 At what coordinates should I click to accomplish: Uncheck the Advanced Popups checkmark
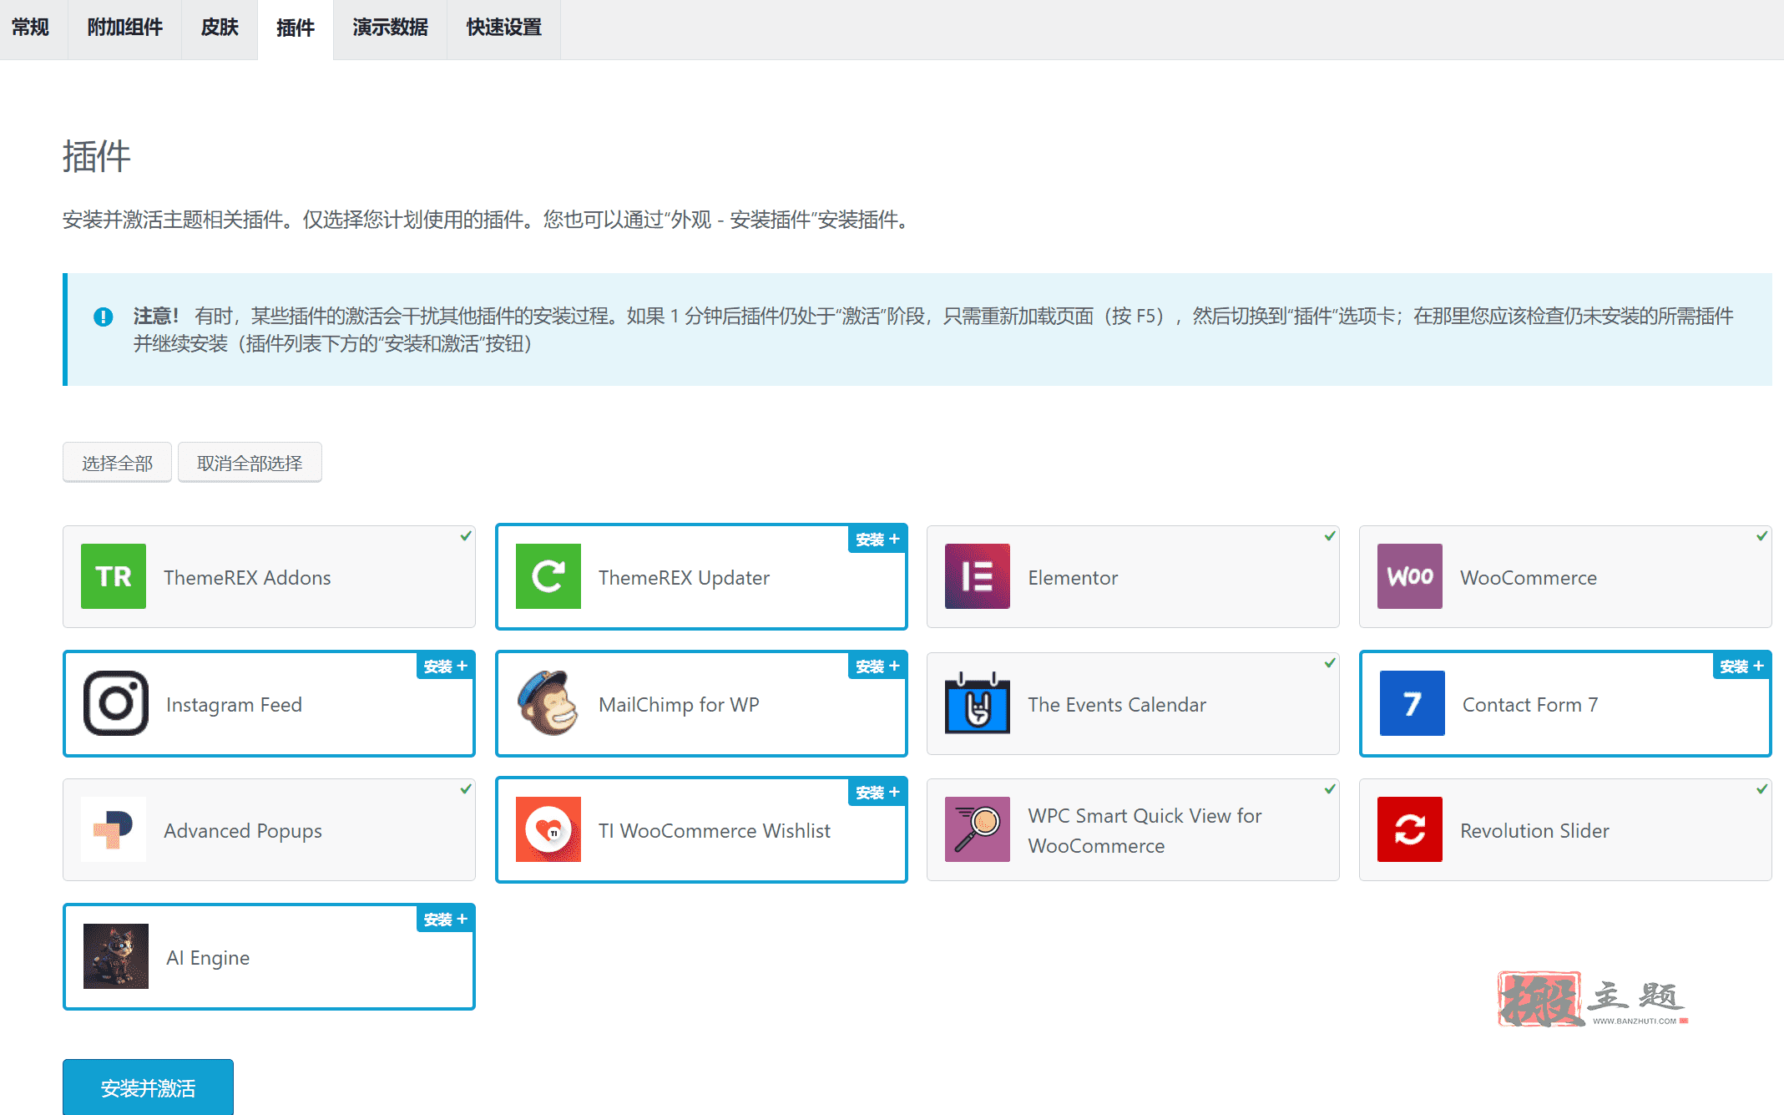(x=466, y=789)
